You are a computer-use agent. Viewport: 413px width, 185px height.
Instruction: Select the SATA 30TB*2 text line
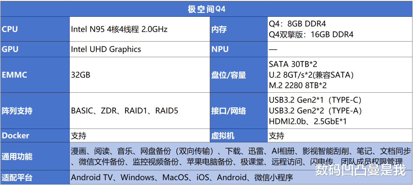[293, 64]
